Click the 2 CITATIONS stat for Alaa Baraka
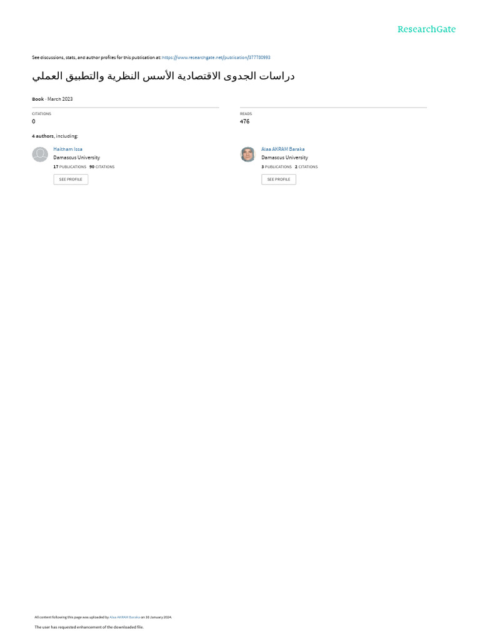The image size is (480, 641). tap(306, 167)
